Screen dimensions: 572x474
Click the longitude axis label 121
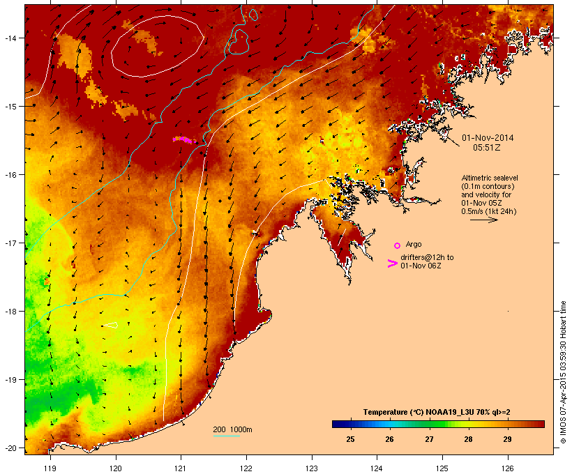pyautogui.click(x=181, y=468)
